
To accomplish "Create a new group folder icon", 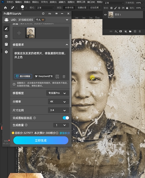I will [130, 31].
